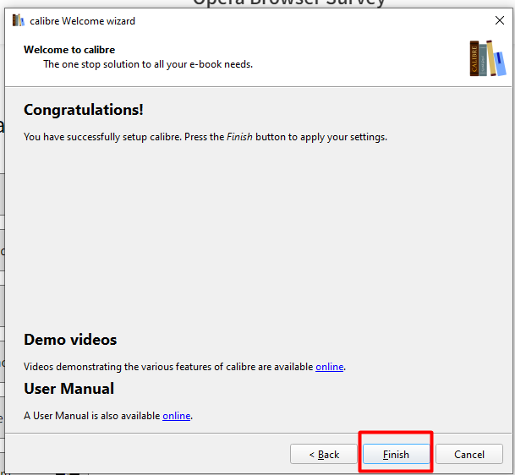Select the Congratulations! heading text
The height and width of the screenshot is (475, 515).
84,110
